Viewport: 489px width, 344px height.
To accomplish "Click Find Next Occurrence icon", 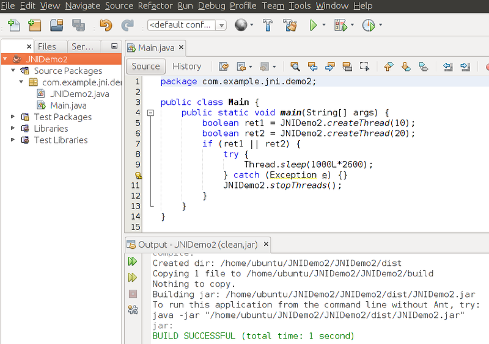I will pyautogui.click(x=329, y=66).
